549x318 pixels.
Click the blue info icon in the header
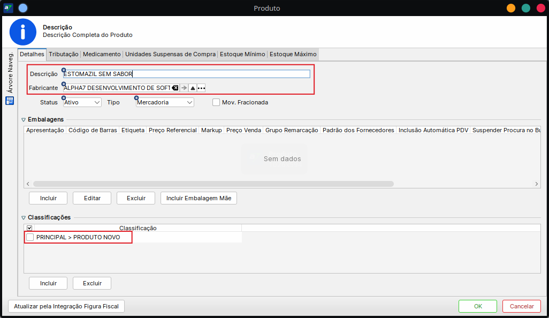[x=23, y=32]
